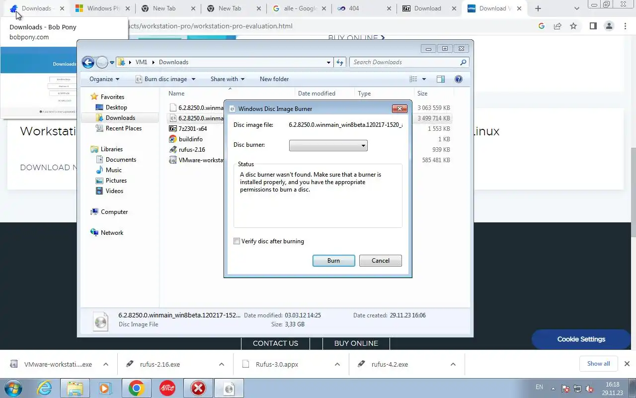Click New folder in Explorer toolbar
This screenshot has width=636, height=398.
274,79
